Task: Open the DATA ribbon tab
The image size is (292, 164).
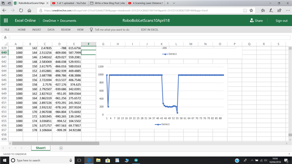Action: 51,29
